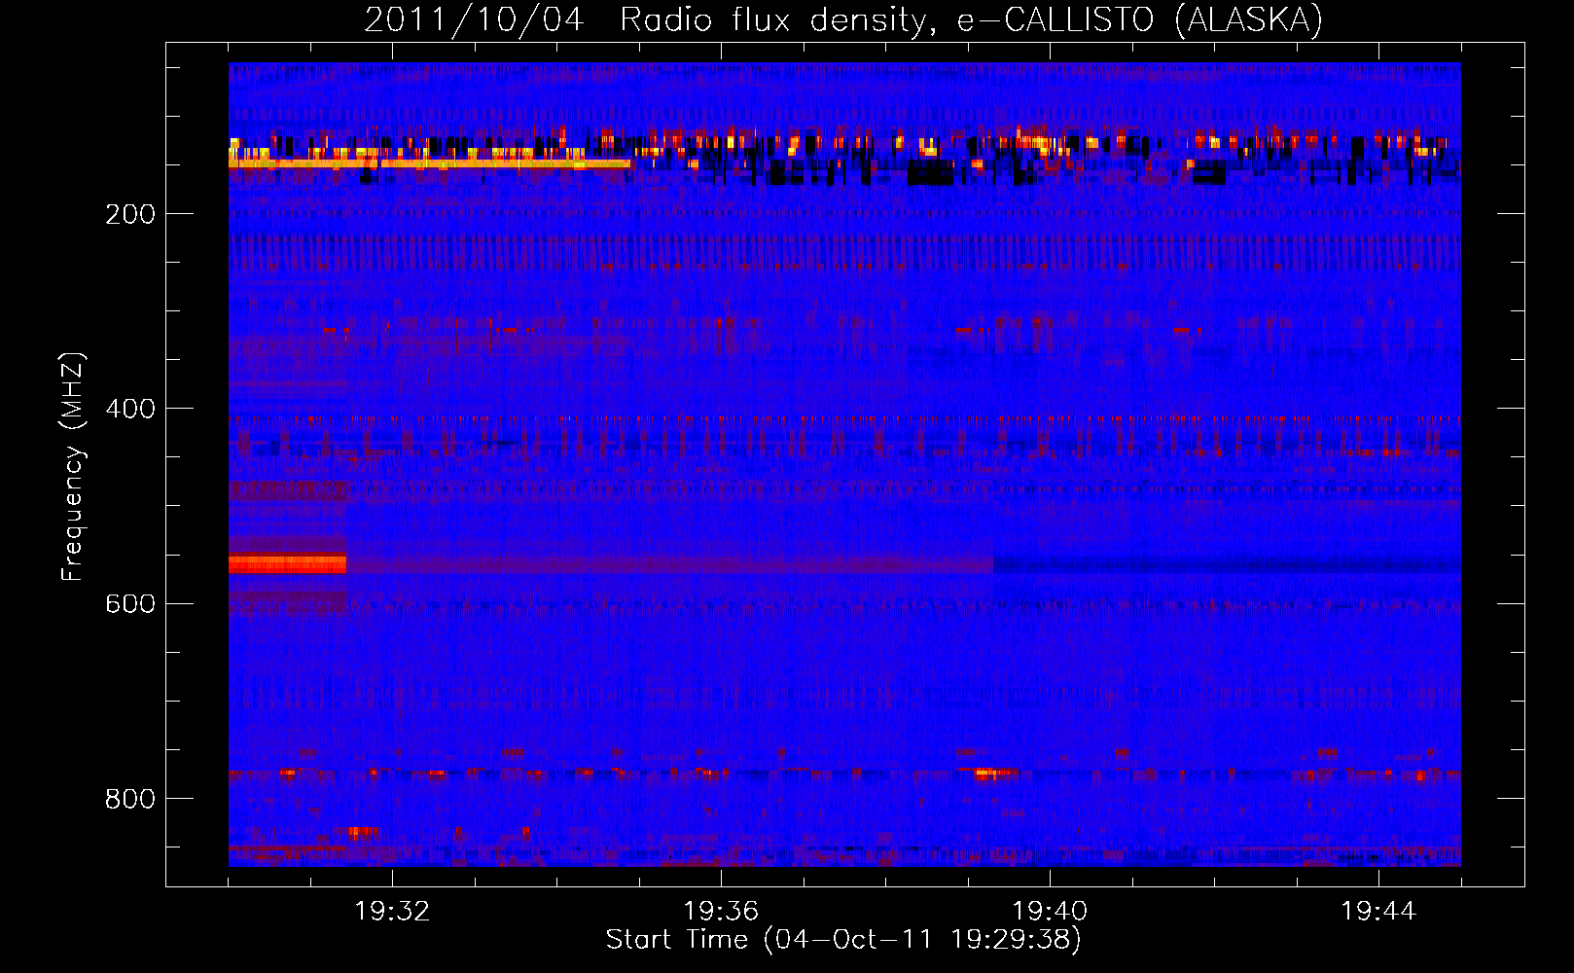Click the 800 frequency tick label
Viewport: 1574px width, 973px height.
129,799
